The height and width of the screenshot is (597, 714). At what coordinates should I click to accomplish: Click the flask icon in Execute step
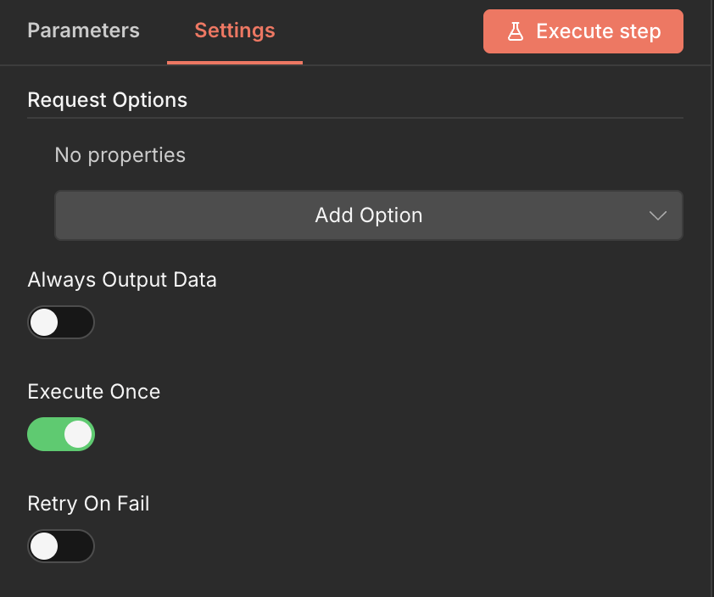pos(515,32)
